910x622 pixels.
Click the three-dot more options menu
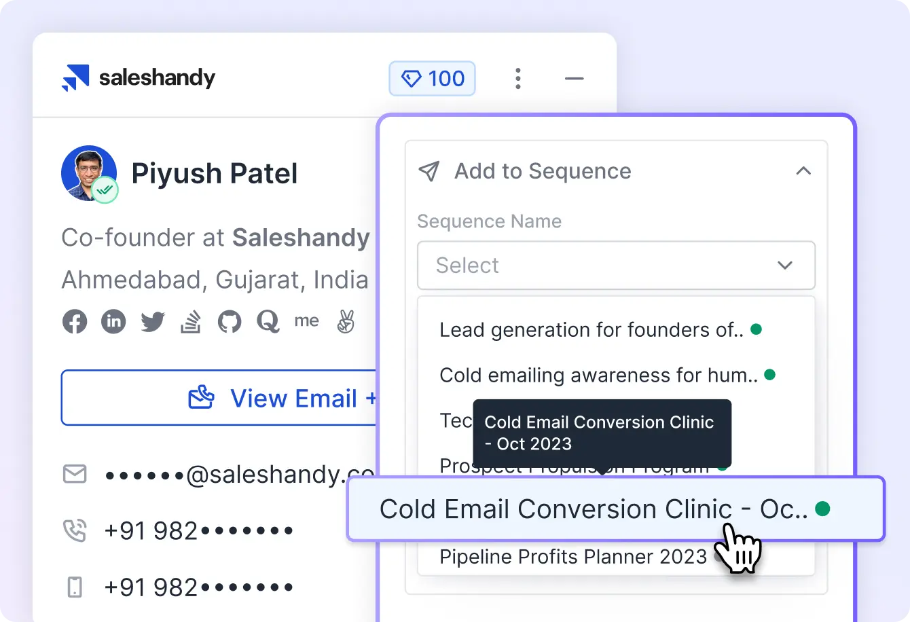pyautogui.click(x=518, y=79)
